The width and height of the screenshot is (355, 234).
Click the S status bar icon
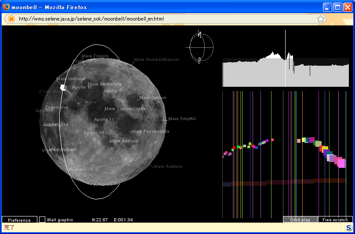349,227
